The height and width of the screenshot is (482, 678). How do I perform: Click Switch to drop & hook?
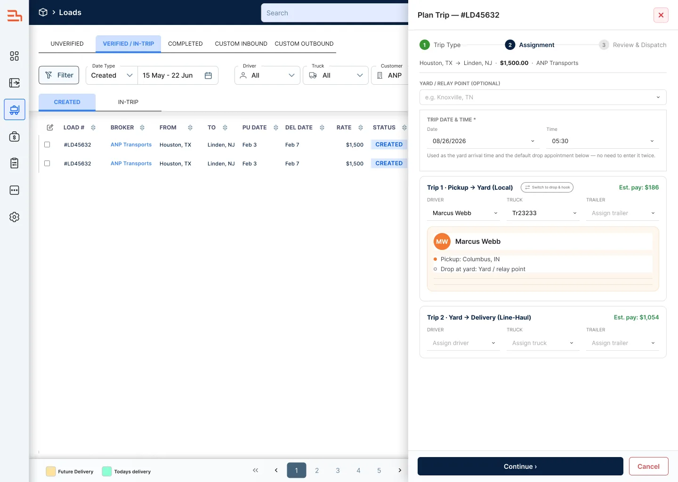547,187
